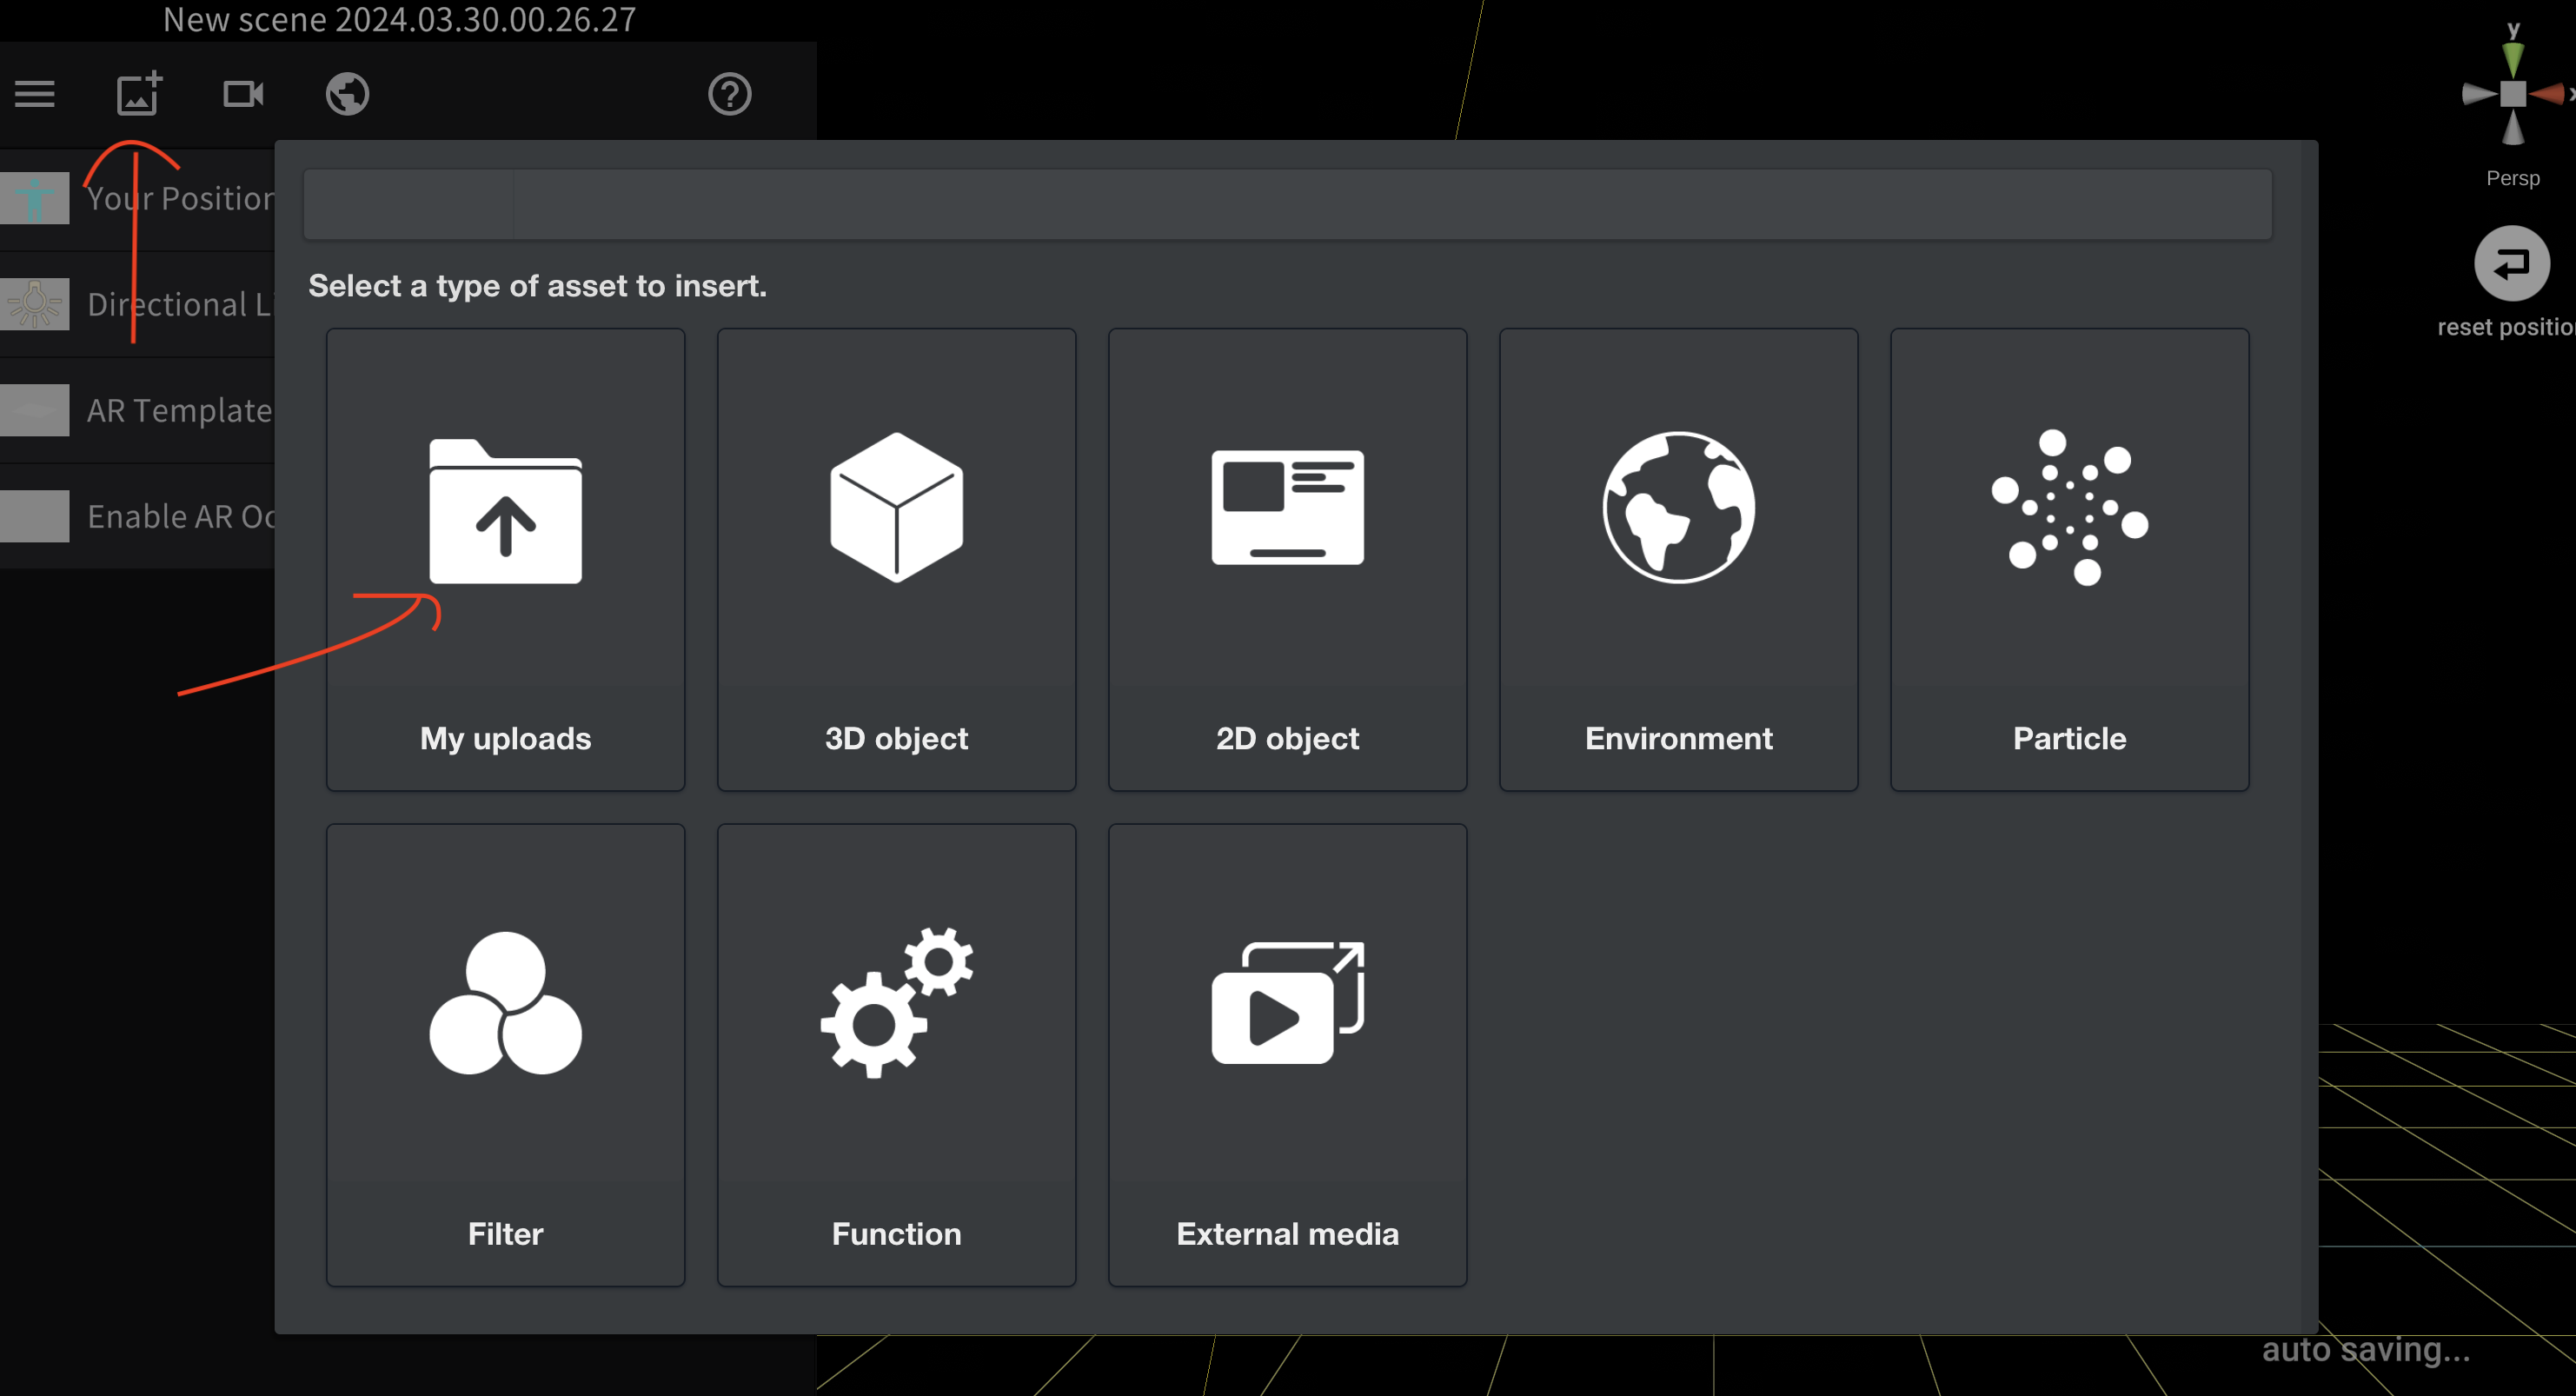Click the globe icon in toolbar
Image resolution: width=2576 pixels, height=1396 pixels.
[347, 94]
